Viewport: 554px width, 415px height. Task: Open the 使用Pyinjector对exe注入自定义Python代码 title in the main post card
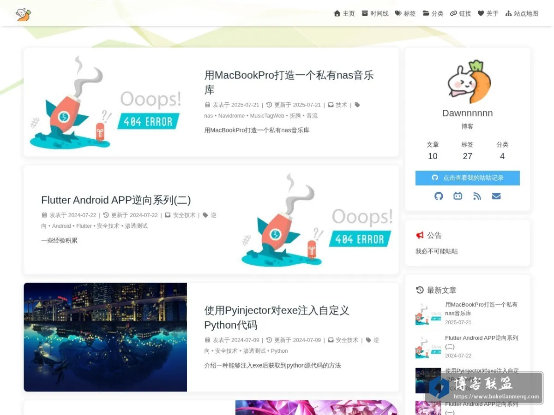pos(277,317)
